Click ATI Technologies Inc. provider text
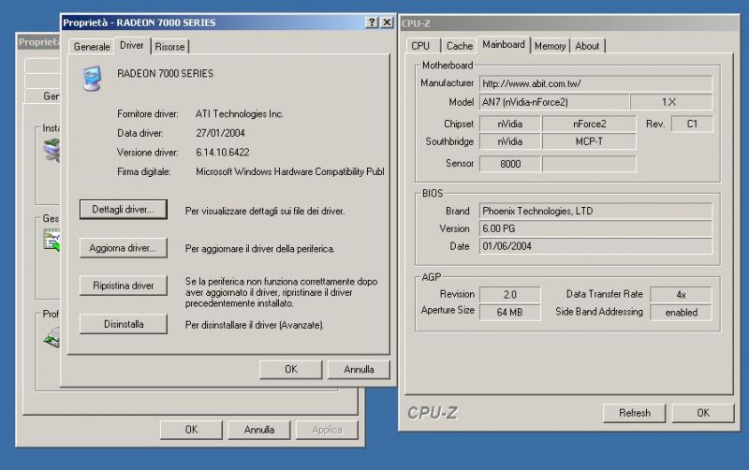 click(240, 113)
